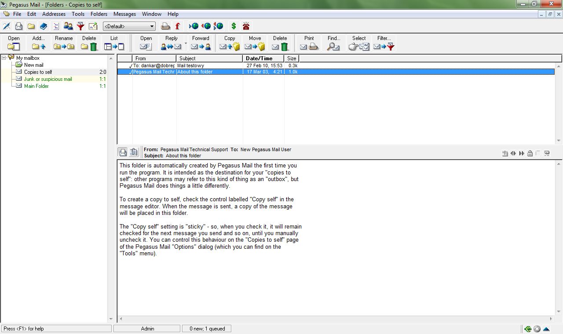
Task: Select the Junk or suspicious mail folder
Action: tap(48, 79)
